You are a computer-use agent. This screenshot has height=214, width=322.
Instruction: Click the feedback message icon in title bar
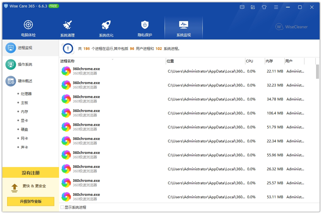coord(242,7)
